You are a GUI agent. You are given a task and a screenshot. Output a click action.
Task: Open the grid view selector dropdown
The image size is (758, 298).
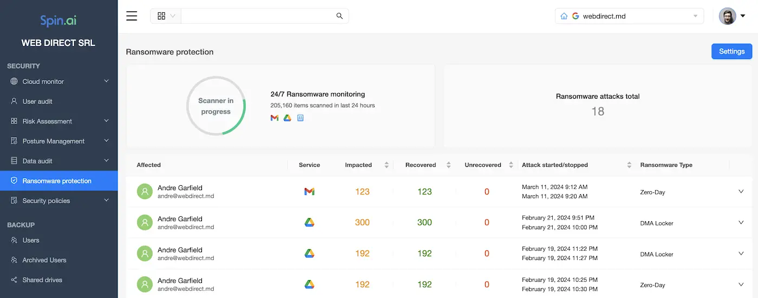point(166,16)
